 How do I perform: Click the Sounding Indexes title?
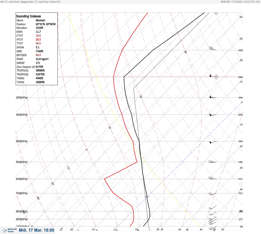coord(28,16)
